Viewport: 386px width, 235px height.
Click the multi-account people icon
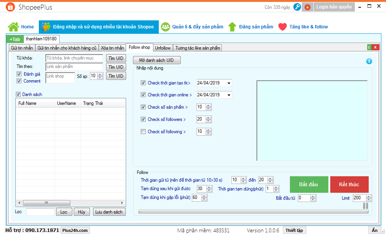point(46,27)
